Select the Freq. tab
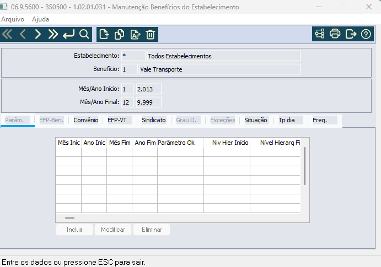The image size is (381, 267). (325, 120)
